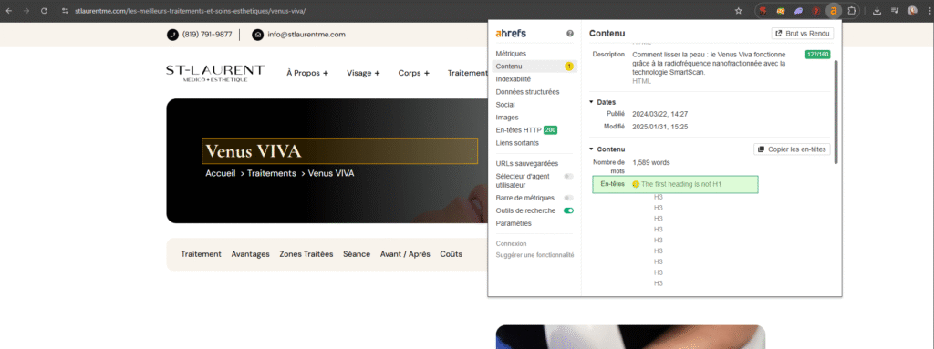Viewport: 934px width, 349px height.
Task: Jump to Avantages section tab
Action: 250,254
